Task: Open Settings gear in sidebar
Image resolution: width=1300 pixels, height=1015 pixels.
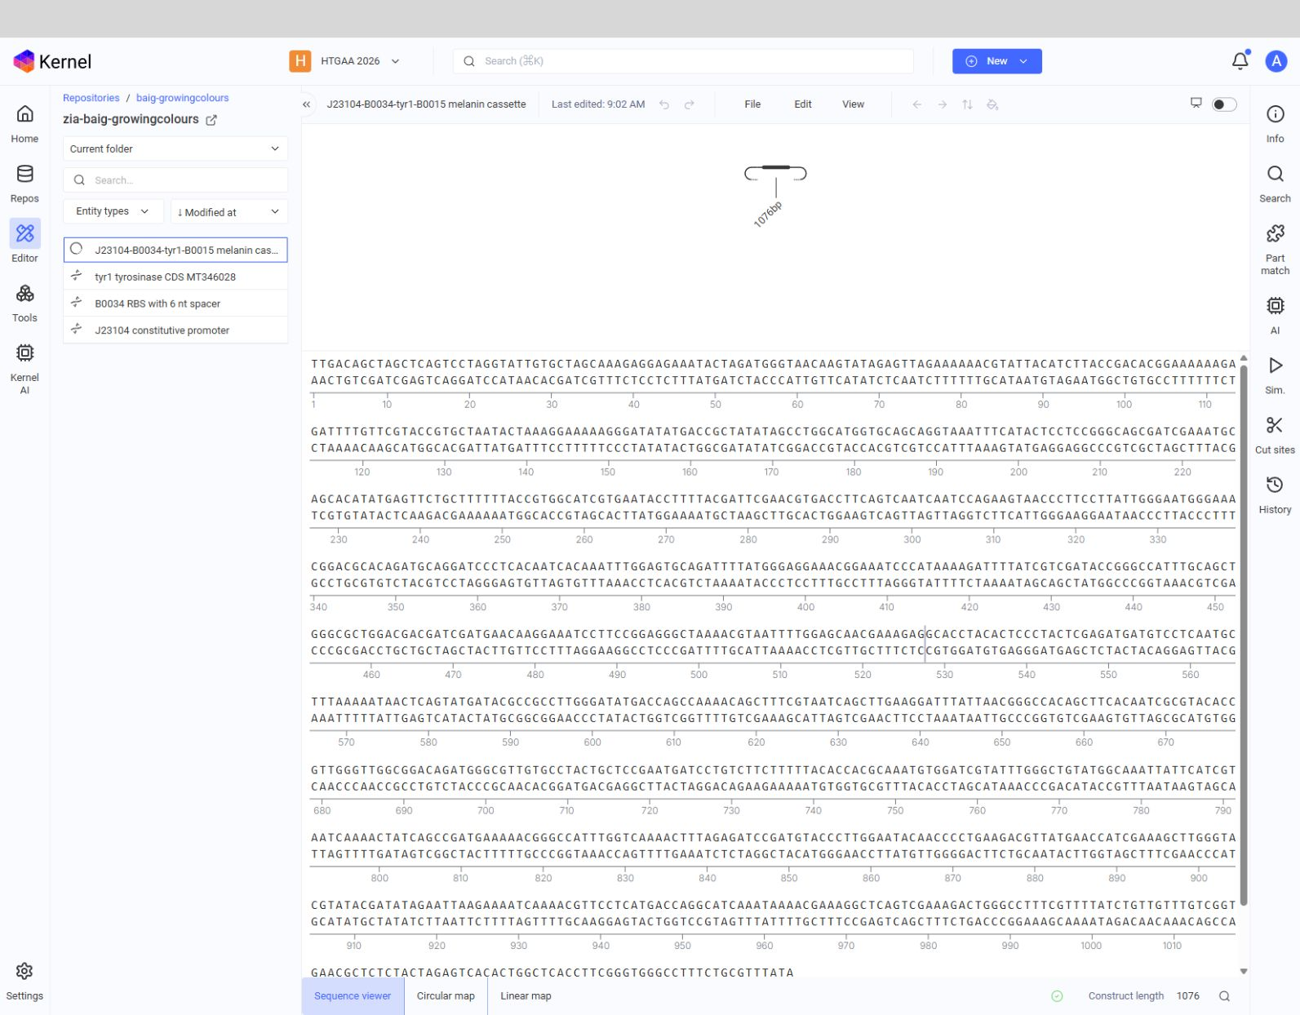Action: pos(24,981)
